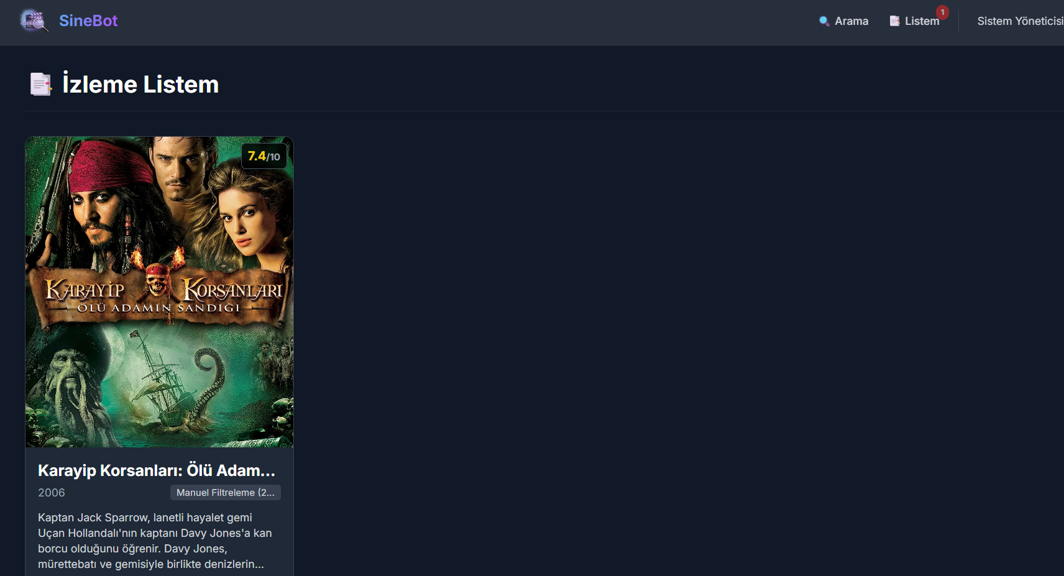Click the 7.4/10 rating badge
Screen dimensions: 1064x576
[x=264, y=156]
